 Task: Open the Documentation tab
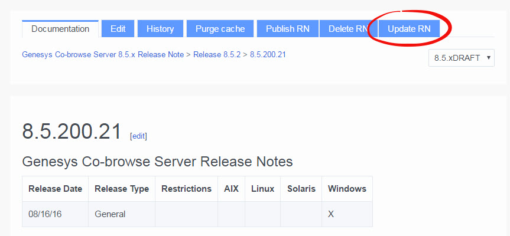click(x=60, y=28)
